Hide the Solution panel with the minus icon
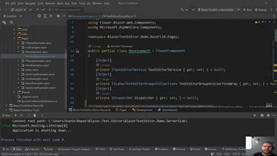 64,16
